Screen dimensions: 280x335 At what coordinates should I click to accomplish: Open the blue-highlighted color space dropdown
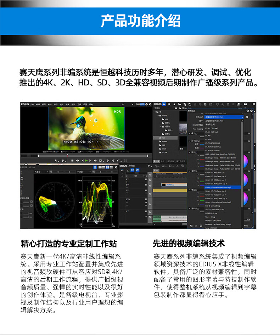coord(224,117)
